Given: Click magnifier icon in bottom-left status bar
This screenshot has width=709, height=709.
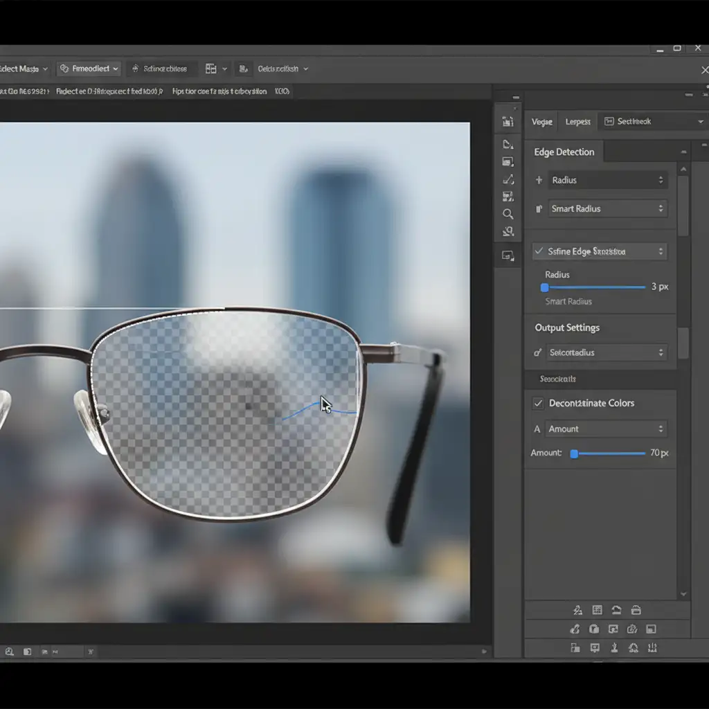Looking at the screenshot, I should pyautogui.click(x=10, y=652).
